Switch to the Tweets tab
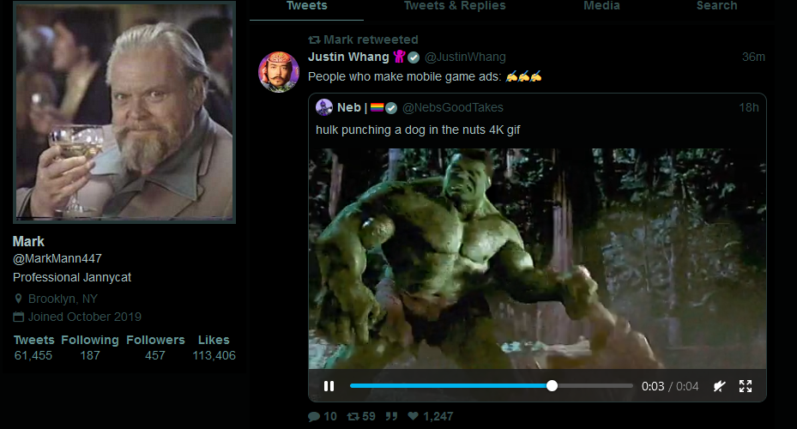Viewport: 797px width, 429px height. tap(306, 6)
